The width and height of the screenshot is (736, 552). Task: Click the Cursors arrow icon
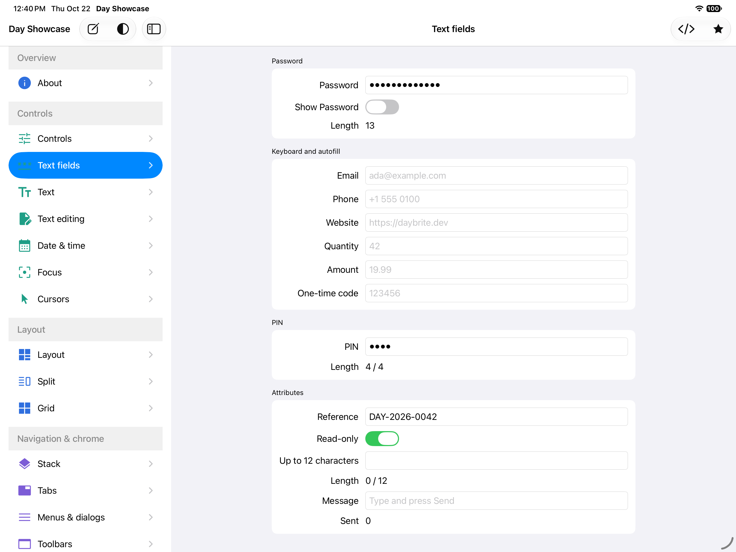coord(24,299)
